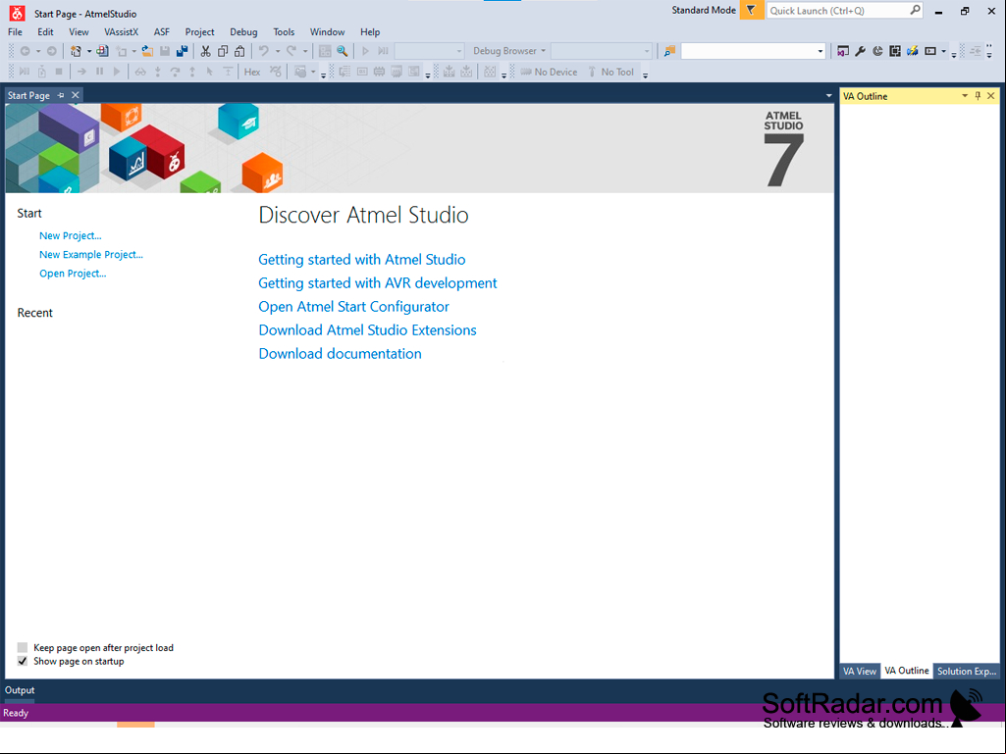This screenshot has height=754, width=1006.
Task: Check Keep page open after project load
Action: (23, 647)
